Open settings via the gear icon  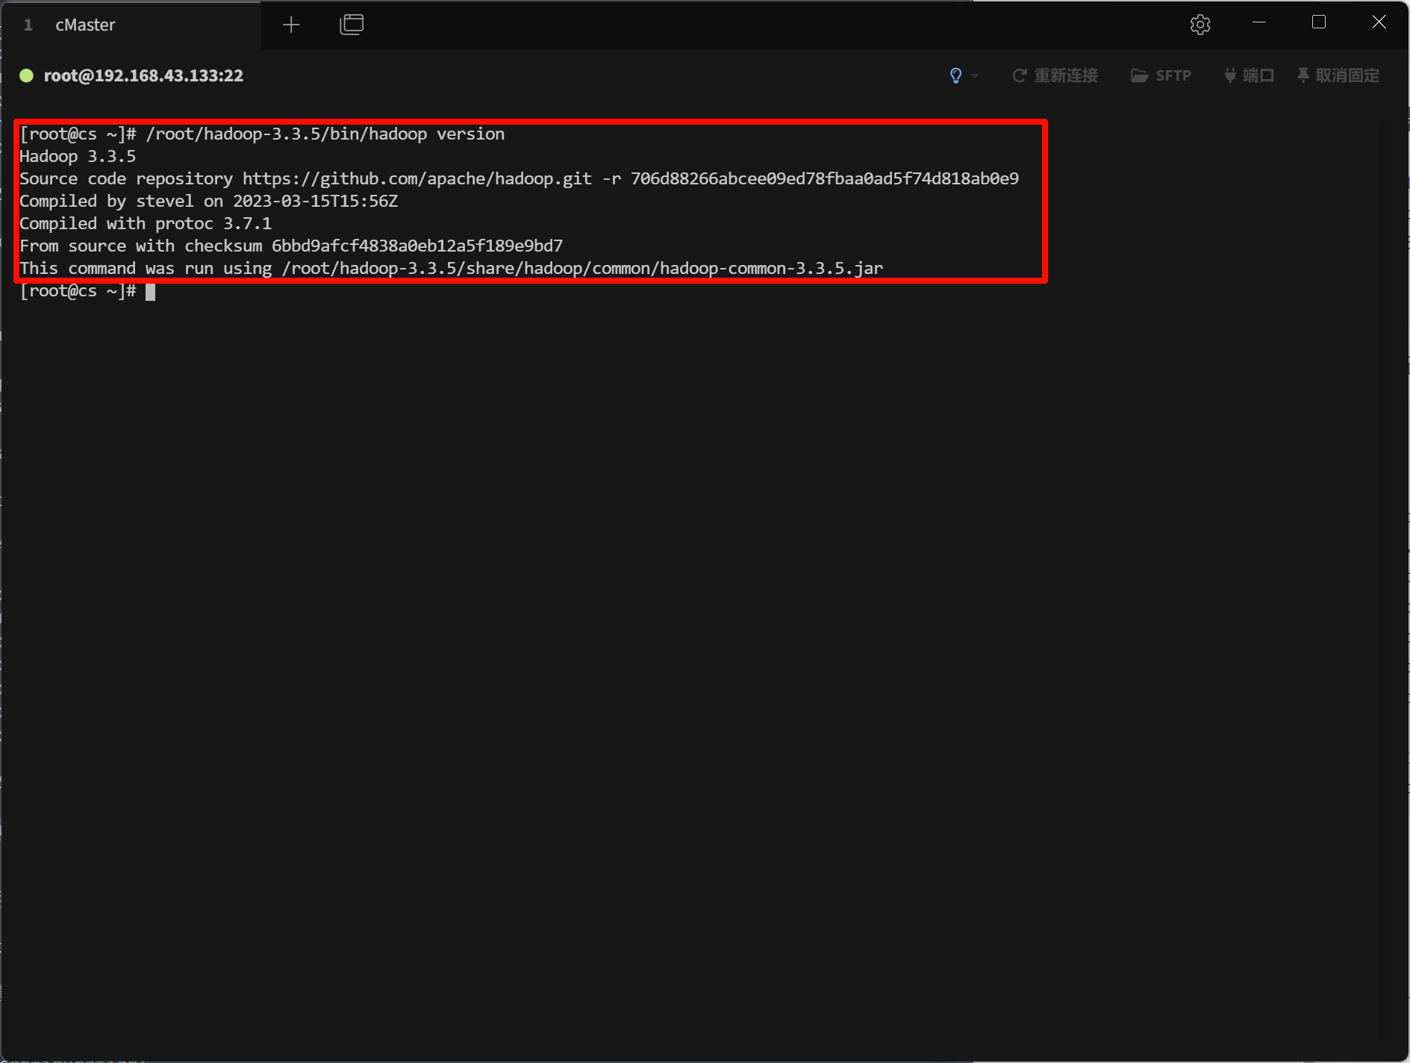[x=1200, y=25]
